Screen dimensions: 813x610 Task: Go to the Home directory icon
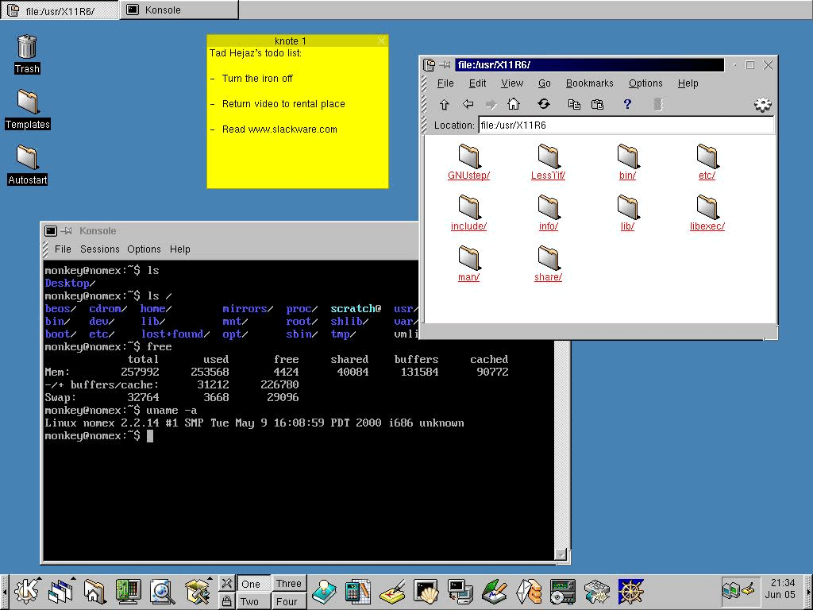(514, 104)
